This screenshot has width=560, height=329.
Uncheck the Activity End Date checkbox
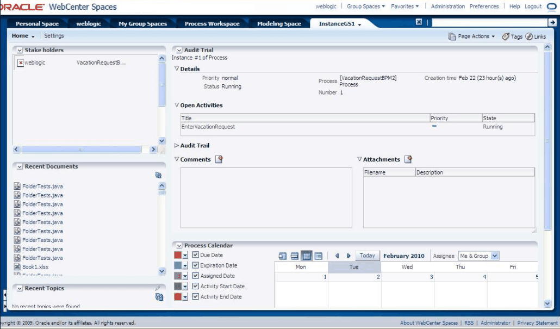(x=195, y=296)
